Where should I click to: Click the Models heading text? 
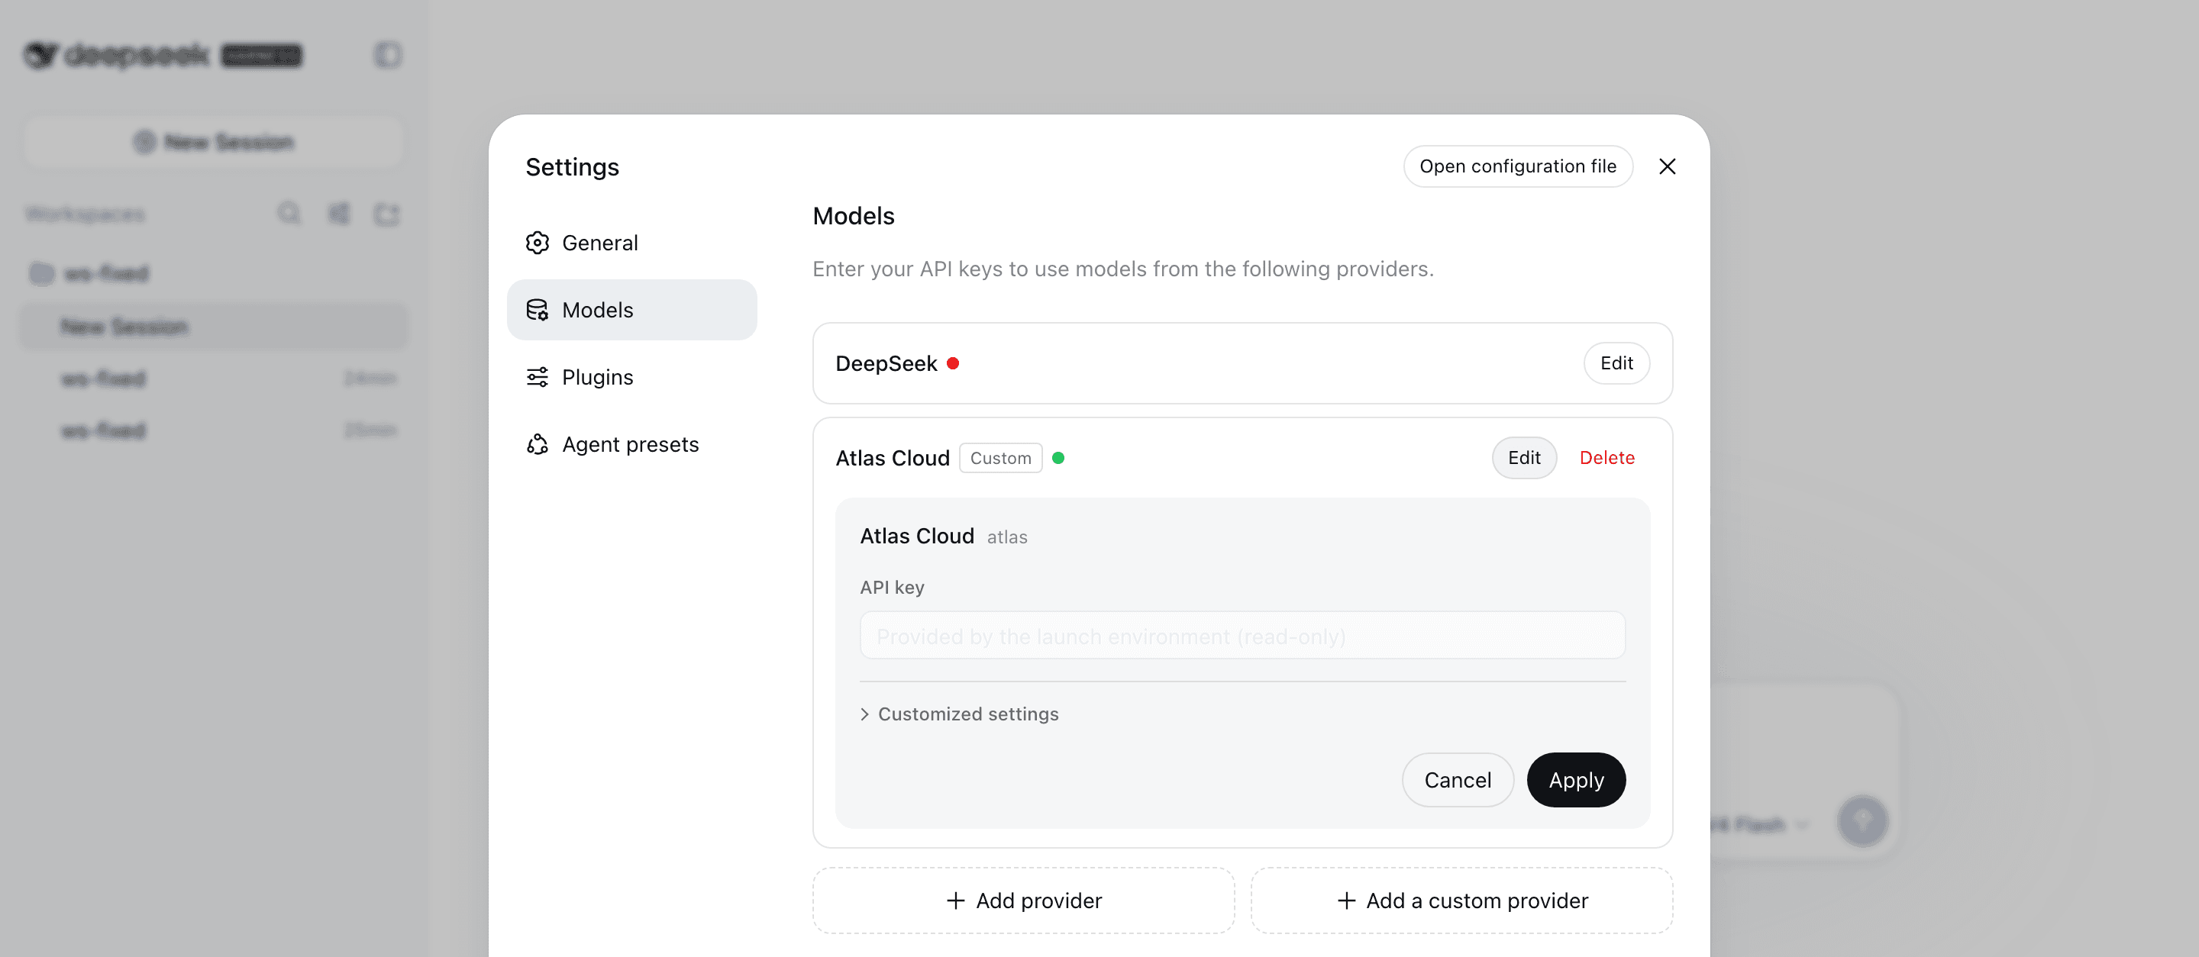click(853, 216)
